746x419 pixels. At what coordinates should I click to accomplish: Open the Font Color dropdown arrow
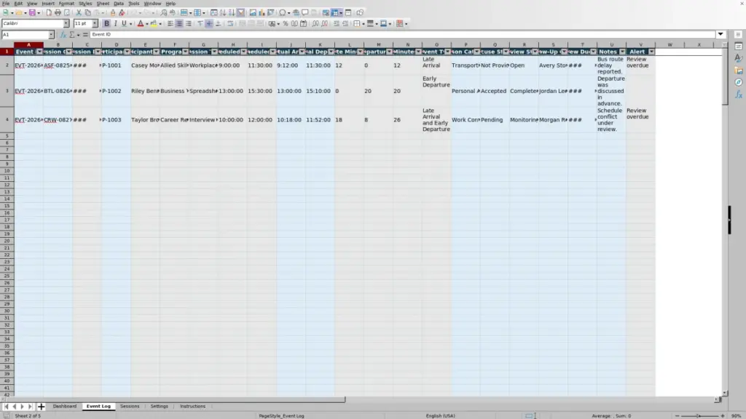pyautogui.click(x=146, y=24)
